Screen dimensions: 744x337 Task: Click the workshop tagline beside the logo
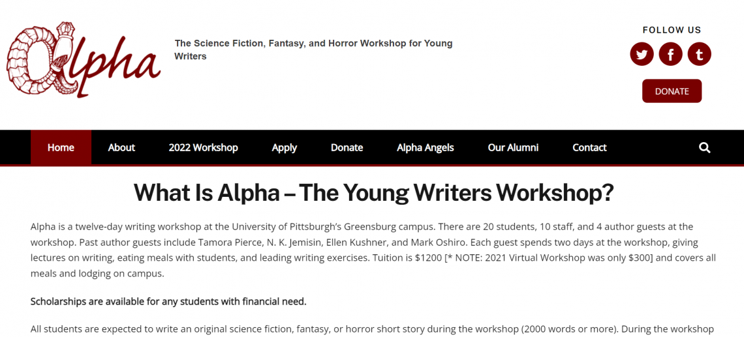click(x=313, y=50)
